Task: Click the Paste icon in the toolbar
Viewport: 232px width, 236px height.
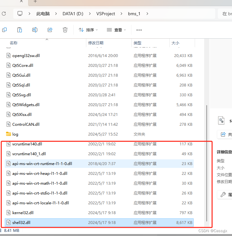Action: (x=20, y=30)
